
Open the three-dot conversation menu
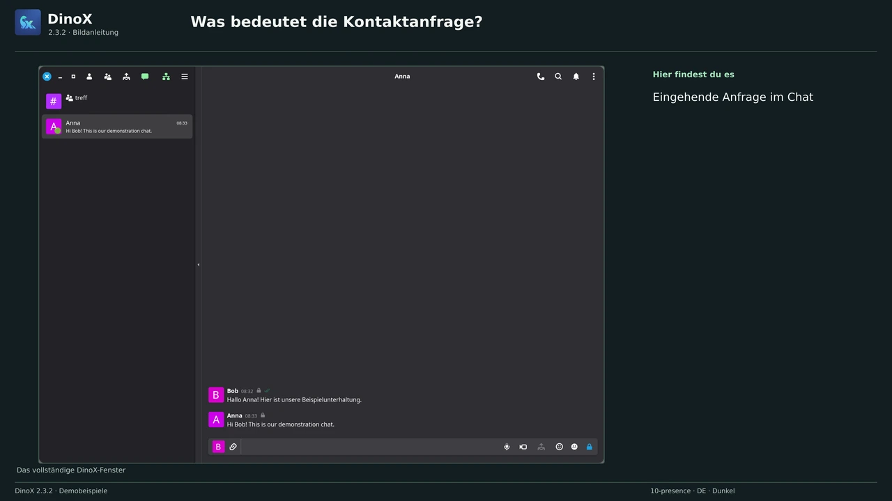(594, 77)
